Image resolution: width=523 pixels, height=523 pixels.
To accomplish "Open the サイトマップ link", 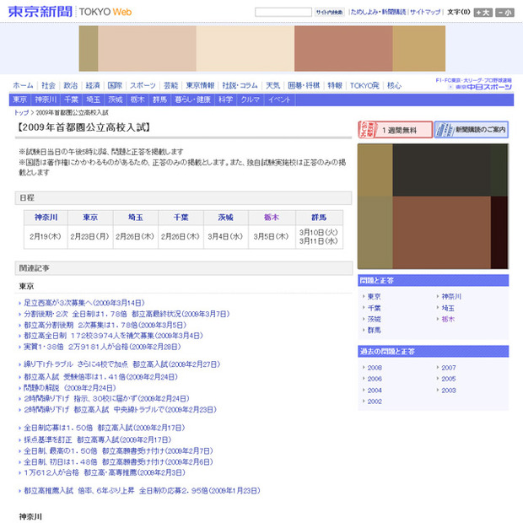I will 425,12.
